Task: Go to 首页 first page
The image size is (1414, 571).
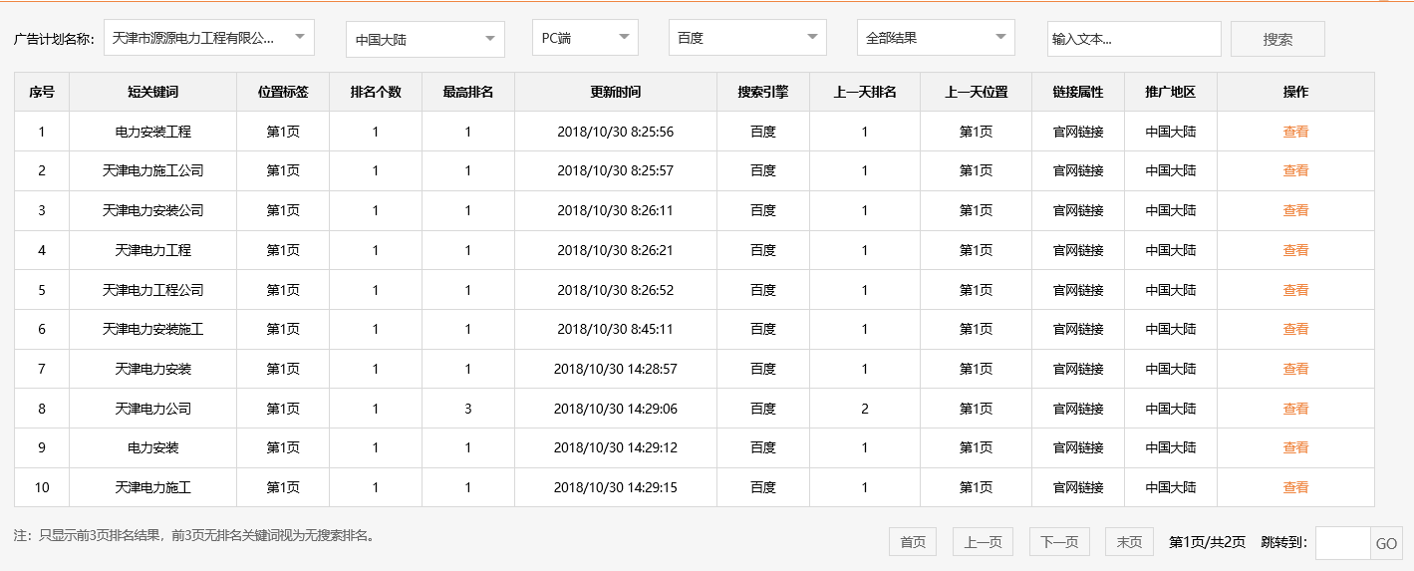Action: tap(913, 542)
